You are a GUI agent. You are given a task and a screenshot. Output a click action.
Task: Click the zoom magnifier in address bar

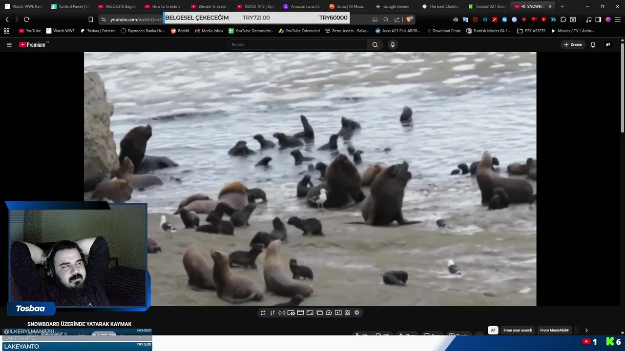pos(386,19)
